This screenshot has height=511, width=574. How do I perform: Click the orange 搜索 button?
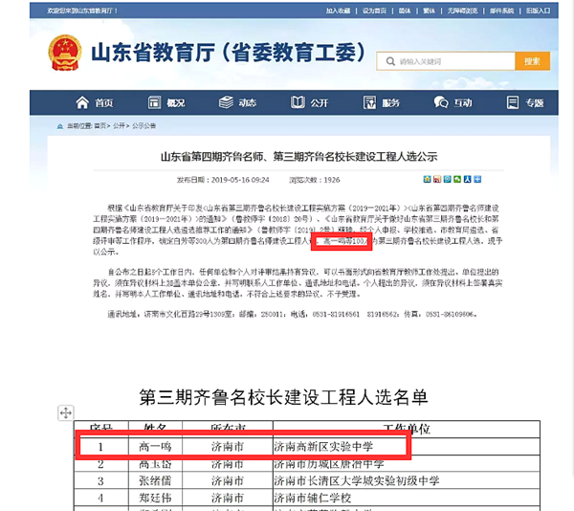pyautogui.click(x=532, y=61)
